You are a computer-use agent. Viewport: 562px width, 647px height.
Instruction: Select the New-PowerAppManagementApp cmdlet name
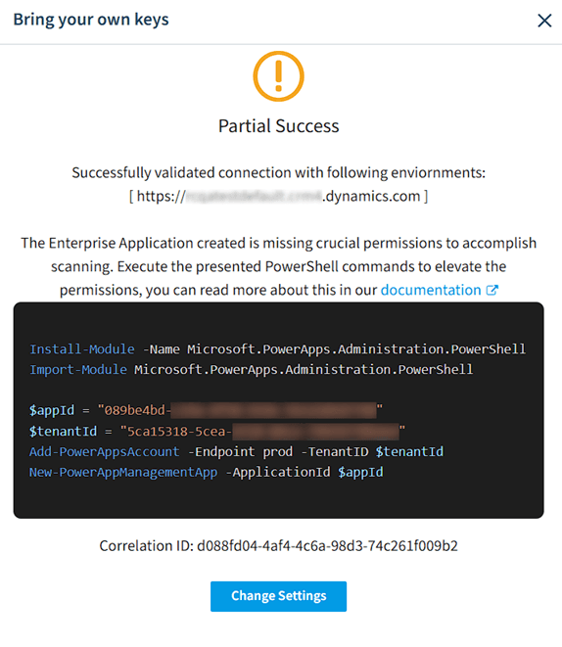(123, 472)
